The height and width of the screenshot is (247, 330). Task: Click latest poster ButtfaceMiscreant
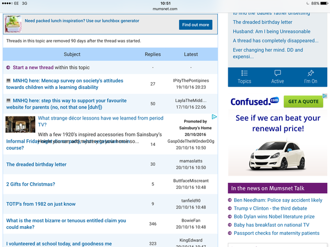tap(191, 181)
